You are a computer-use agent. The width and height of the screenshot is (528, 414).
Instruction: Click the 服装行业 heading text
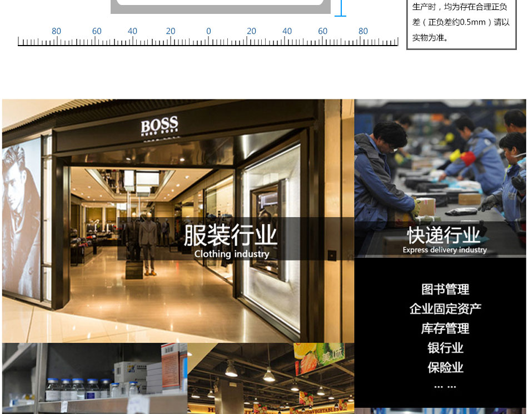[230, 235]
